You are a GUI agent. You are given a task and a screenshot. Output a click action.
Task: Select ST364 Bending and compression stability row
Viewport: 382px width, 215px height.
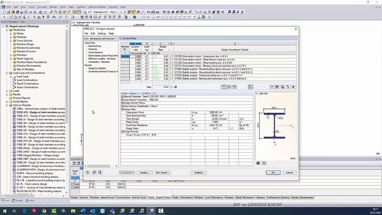[x=208, y=79]
